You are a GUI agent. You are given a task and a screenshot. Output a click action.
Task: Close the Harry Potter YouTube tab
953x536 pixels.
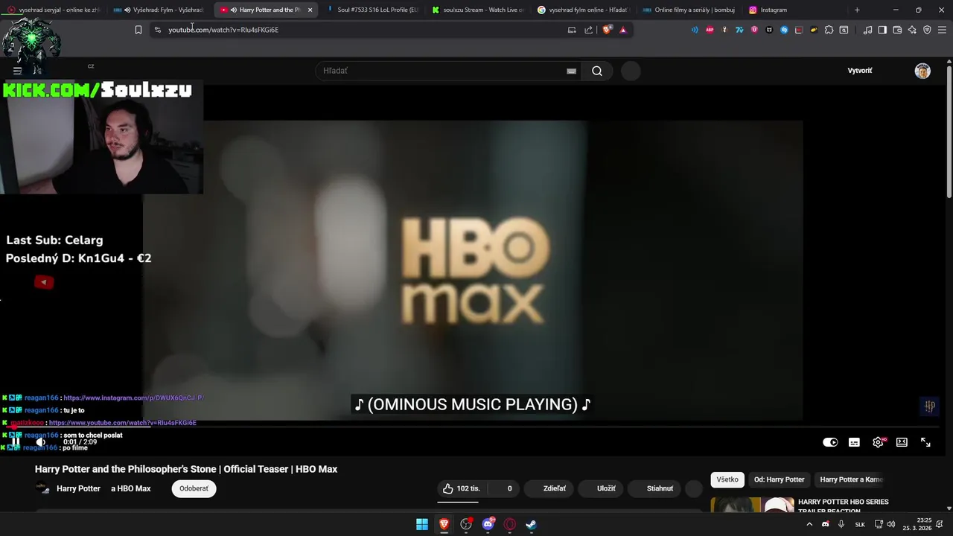pos(310,10)
